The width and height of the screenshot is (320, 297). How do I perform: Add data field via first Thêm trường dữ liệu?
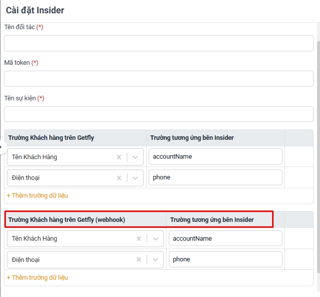(x=38, y=196)
